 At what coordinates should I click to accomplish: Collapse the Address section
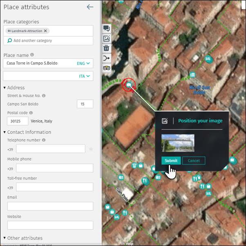click(4, 88)
